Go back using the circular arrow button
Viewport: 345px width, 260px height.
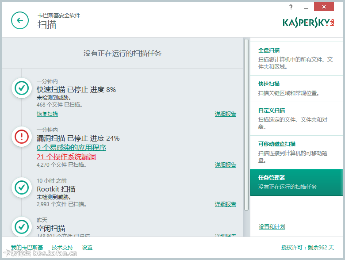point(20,20)
